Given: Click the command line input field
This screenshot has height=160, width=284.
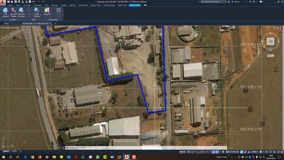Looking at the screenshot, I should (x=146, y=148).
